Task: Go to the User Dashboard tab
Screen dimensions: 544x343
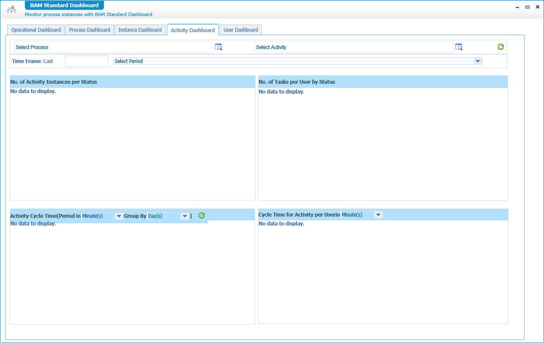Action: coord(241,30)
